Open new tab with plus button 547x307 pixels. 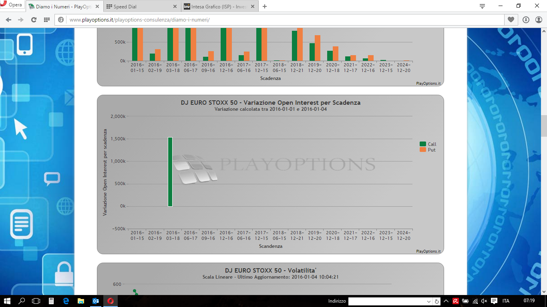coord(264,6)
